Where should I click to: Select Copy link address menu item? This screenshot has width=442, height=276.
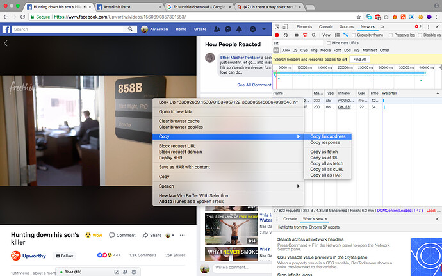327,136
